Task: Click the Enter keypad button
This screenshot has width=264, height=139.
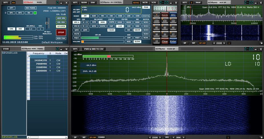Action: point(173,41)
